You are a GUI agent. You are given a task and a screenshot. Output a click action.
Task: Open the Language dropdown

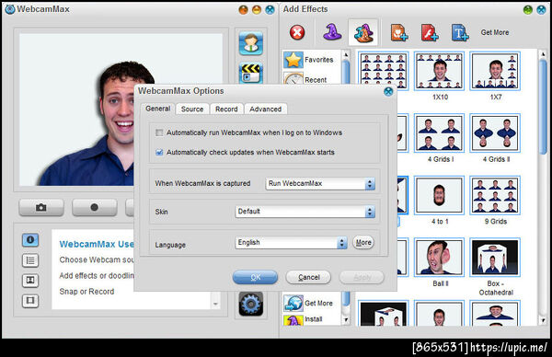pos(291,243)
